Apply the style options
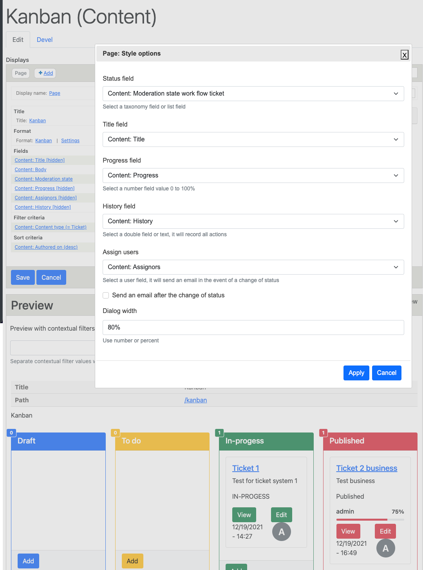Viewport: 423px width, 570px height. click(x=356, y=373)
